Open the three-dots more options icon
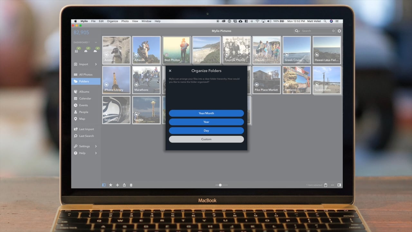412x232 pixels. tap(332, 185)
